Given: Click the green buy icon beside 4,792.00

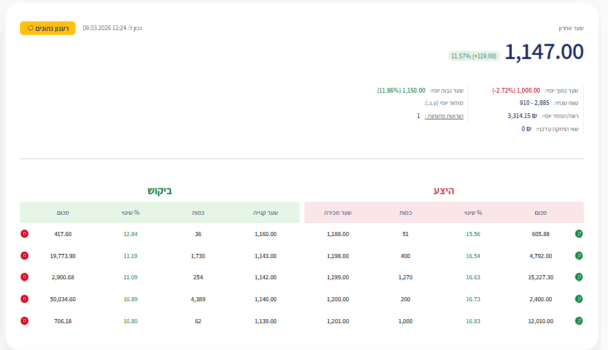Looking at the screenshot, I should point(578,256).
